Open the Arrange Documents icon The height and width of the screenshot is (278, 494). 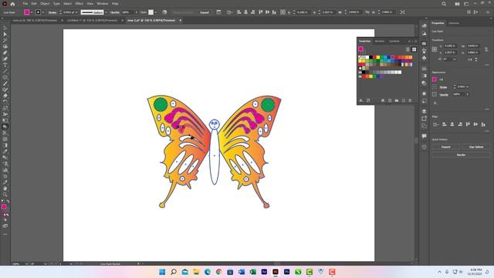pyautogui.click(x=457, y=4)
